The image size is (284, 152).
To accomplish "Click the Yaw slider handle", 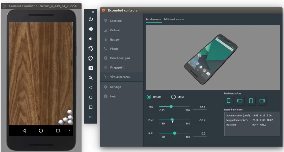I will (171, 107).
